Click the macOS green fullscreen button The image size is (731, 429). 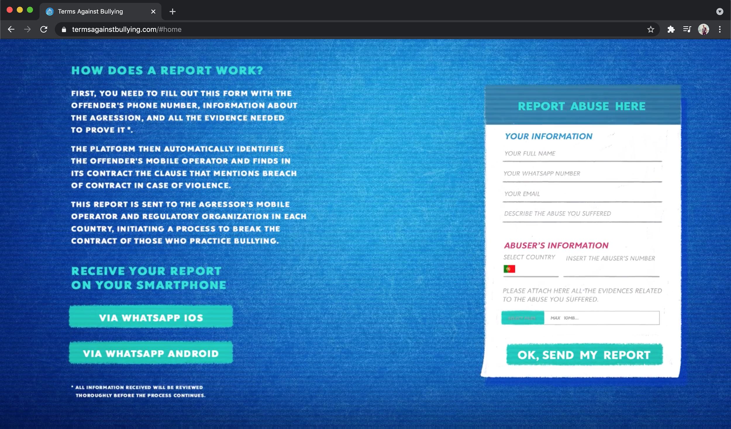coord(30,10)
